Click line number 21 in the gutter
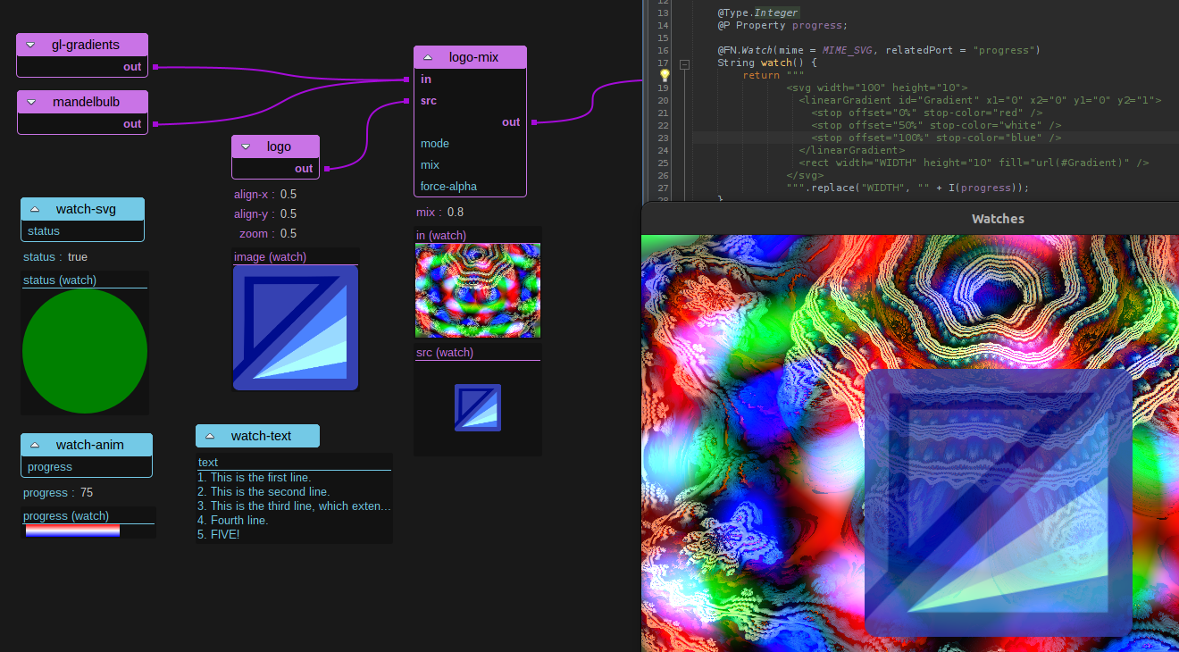Viewport: 1179px width, 652px height. coord(662,113)
